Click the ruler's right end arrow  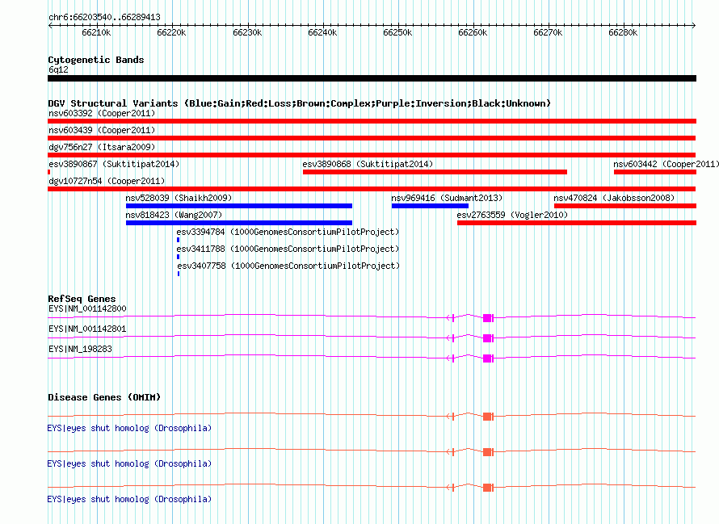[694, 26]
